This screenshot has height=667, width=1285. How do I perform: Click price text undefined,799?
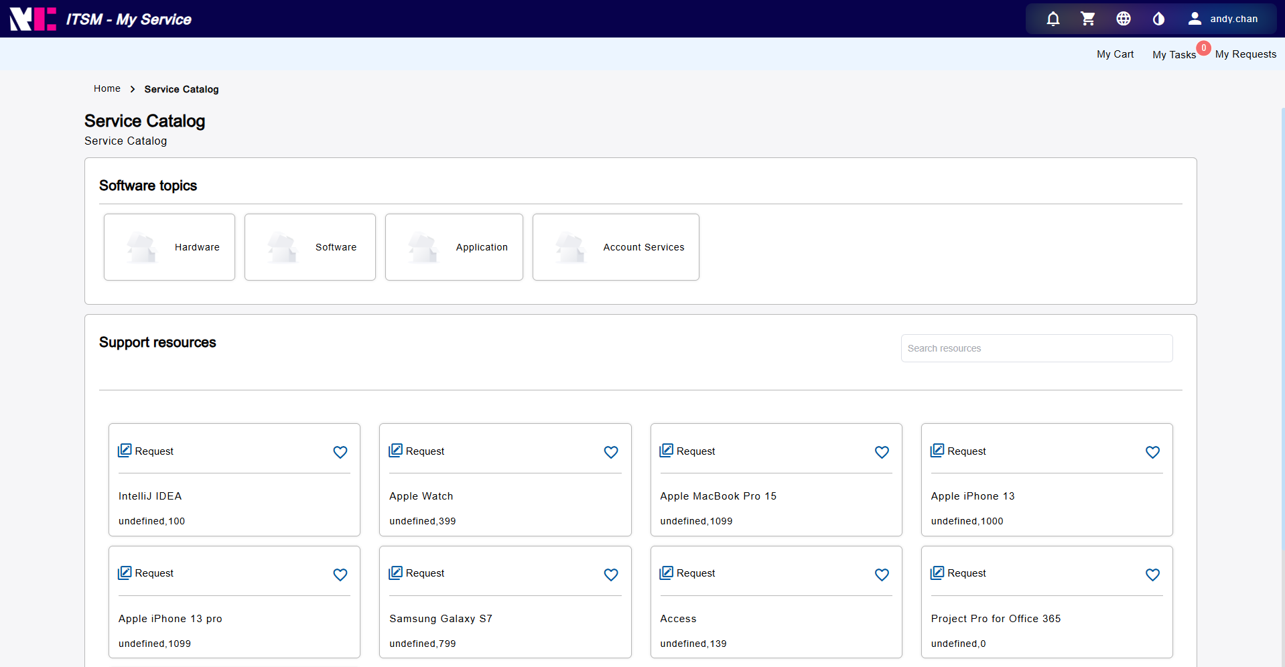pos(423,644)
